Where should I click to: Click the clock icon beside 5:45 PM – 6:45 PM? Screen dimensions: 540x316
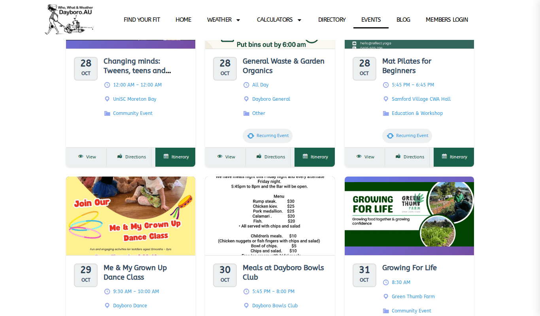click(x=386, y=85)
